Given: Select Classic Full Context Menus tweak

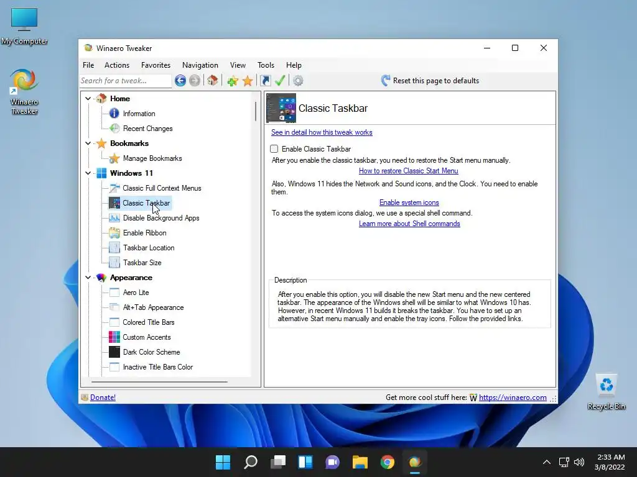Looking at the screenshot, I should [x=162, y=188].
